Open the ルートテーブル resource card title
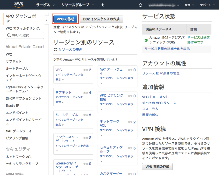The height and width of the screenshot is (175, 219). point(67,115)
